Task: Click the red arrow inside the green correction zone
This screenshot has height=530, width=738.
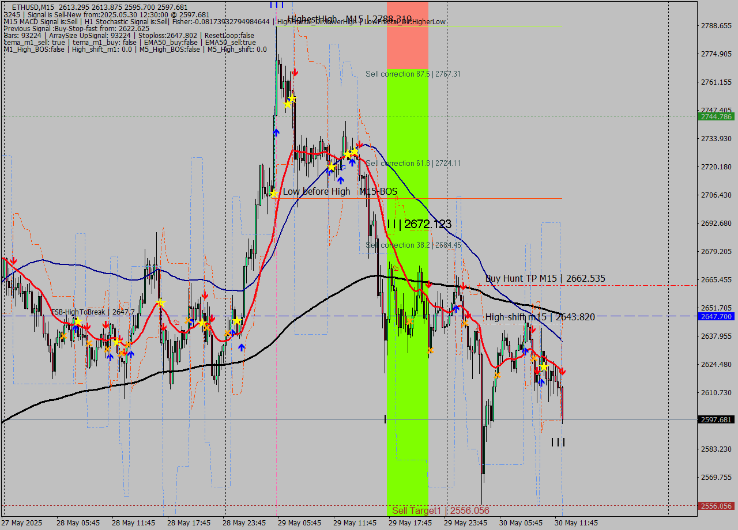Action: (x=429, y=283)
